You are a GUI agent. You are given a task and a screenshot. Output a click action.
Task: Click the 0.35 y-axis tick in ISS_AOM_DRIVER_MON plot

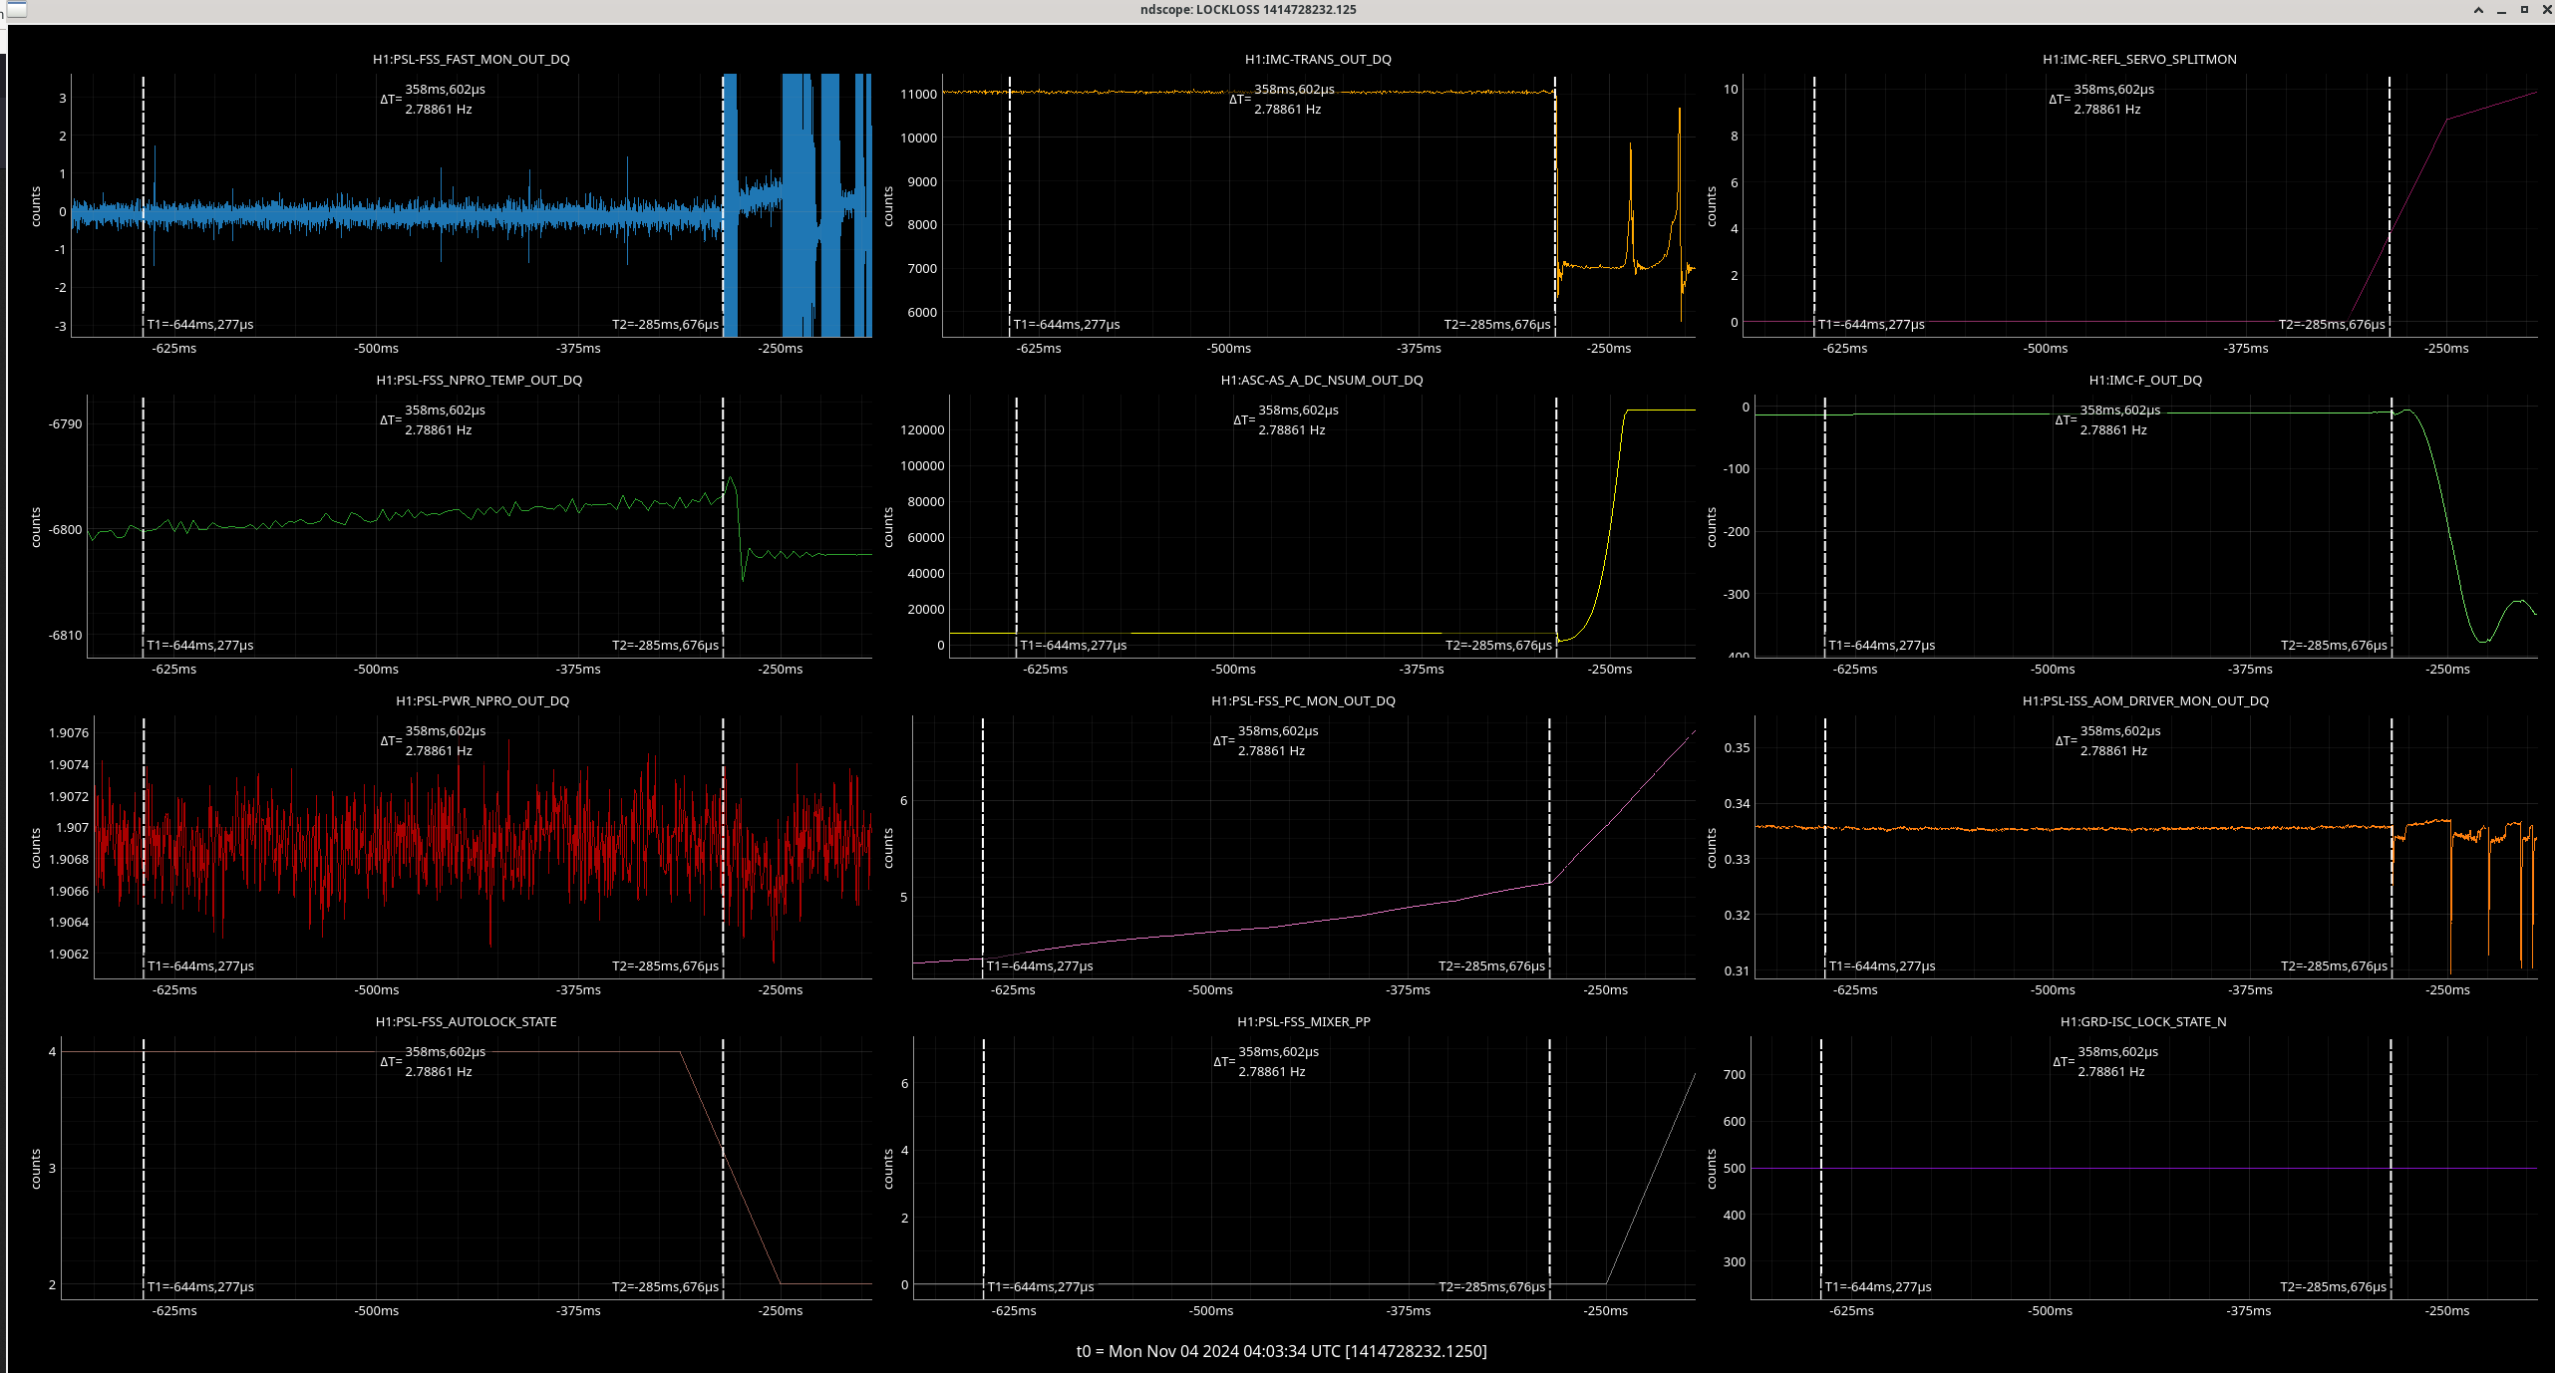[x=1737, y=748]
